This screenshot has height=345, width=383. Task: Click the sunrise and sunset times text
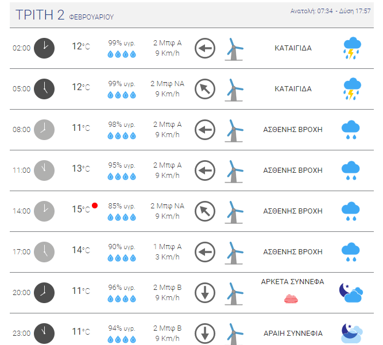(x=330, y=11)
